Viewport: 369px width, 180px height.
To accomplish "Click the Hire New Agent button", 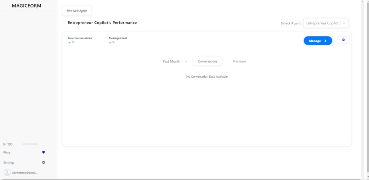I will [x=77, y=11].
